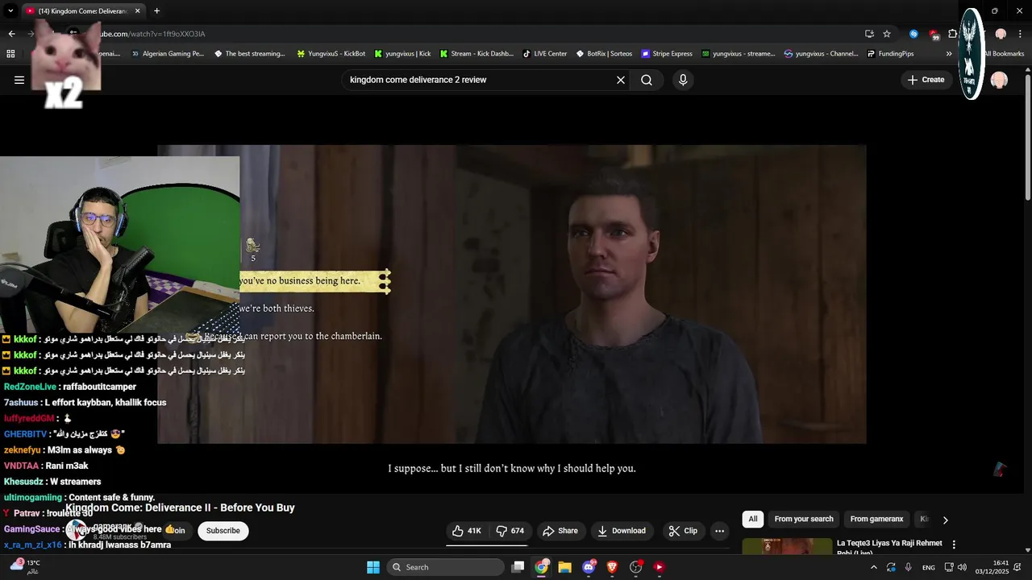Open the YouTube Create menu
Image resolution: width=1032 pixels, height=580 pixels.
[926, 80]
